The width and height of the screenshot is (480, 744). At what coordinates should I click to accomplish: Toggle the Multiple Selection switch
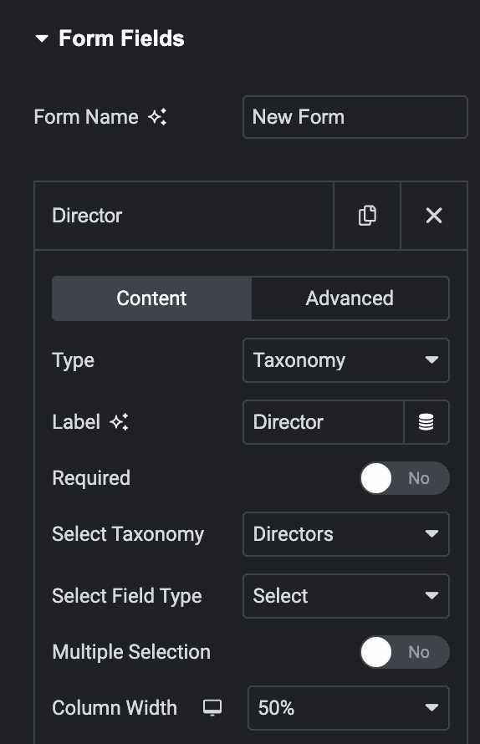(405, 652)
